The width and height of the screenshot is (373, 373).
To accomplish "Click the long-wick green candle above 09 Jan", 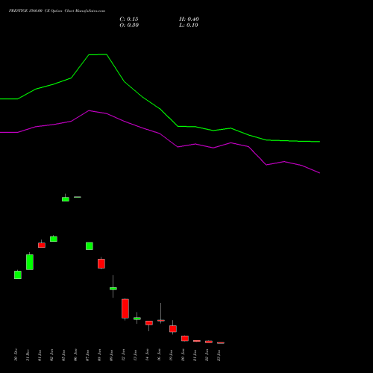I will pos(113,289).
